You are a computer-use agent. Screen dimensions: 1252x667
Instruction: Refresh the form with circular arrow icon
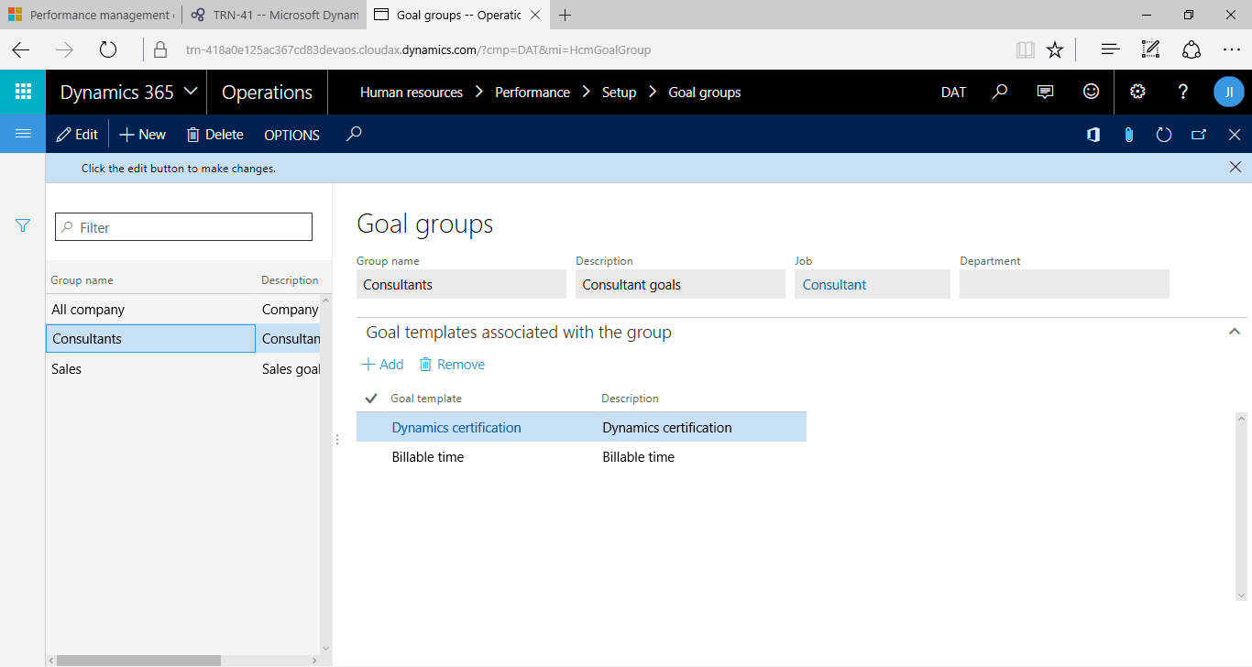(x=1164, y=135)
